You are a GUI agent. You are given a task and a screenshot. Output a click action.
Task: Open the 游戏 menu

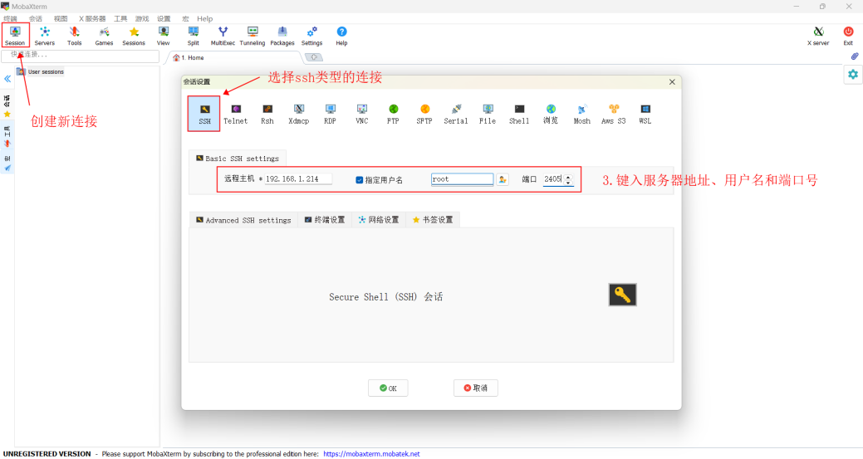(142, 19)
